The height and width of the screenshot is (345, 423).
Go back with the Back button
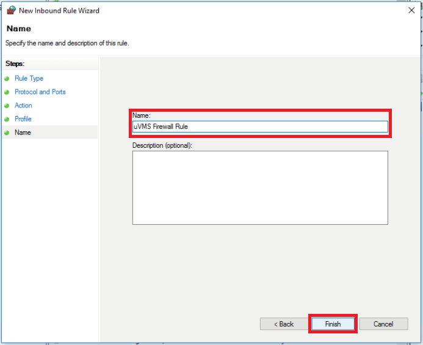click(x=284, y=324)
